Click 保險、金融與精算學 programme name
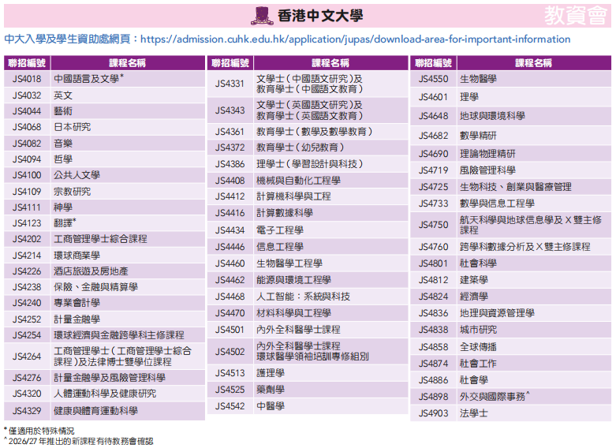The image size is (616, 448). click(x=96, y=287)
